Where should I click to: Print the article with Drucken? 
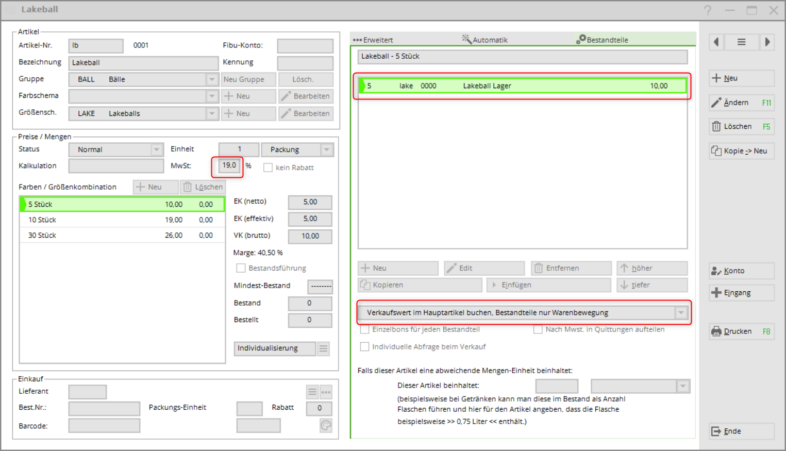point(741,331)
